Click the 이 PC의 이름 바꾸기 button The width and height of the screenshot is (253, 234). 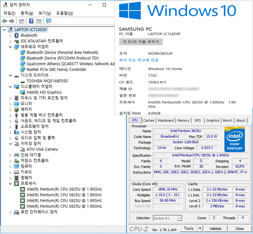tap(141, 42)
